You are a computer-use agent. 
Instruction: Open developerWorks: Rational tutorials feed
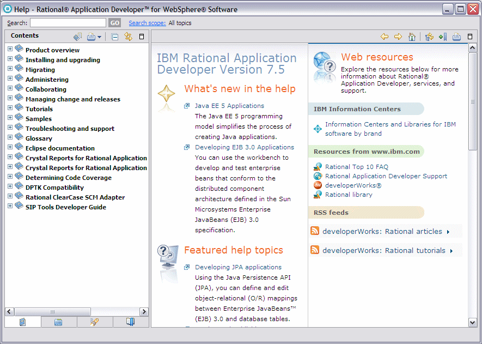(383, 250)
